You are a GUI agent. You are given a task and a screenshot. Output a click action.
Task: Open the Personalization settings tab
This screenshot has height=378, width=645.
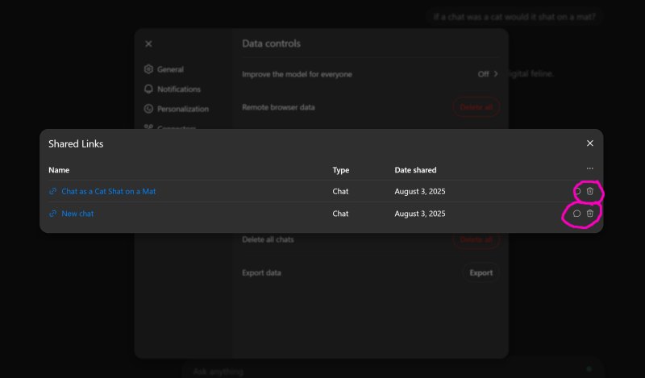pos(183,109)
